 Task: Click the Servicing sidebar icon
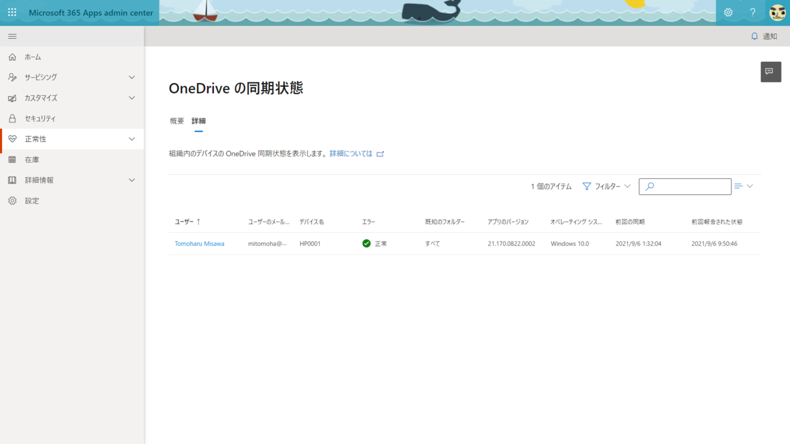[x=12, y=78]
